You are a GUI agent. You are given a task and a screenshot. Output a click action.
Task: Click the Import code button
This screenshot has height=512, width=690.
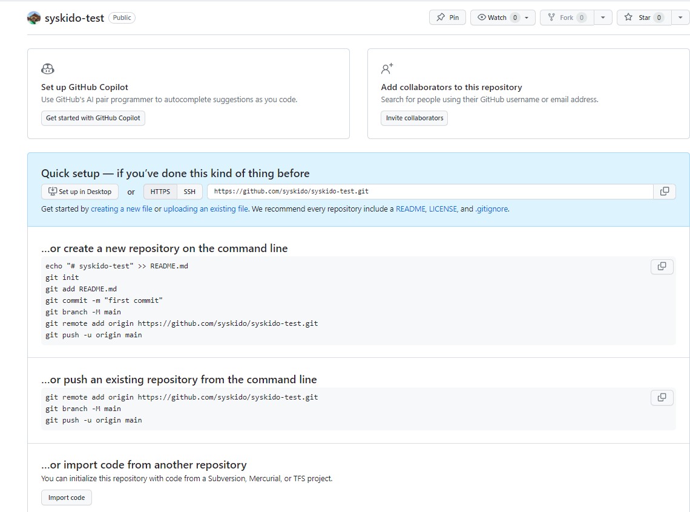[x=67, y=497]
